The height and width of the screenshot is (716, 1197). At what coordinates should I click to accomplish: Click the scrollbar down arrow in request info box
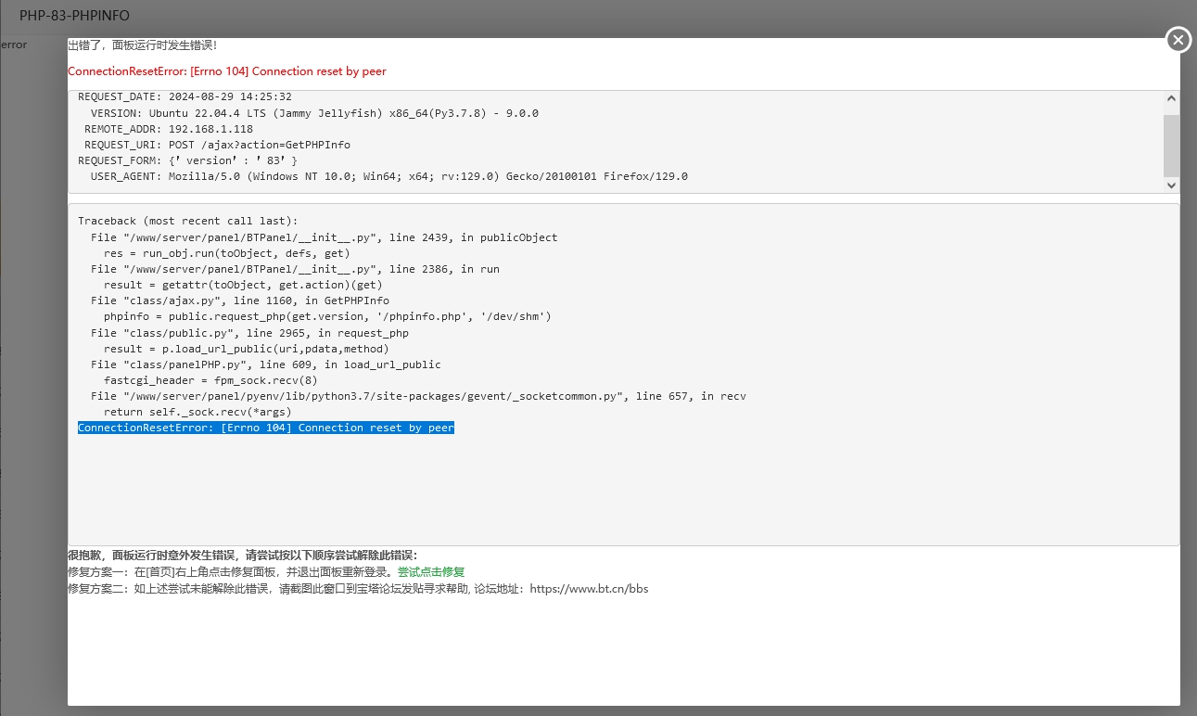pyautogui.click(x=1171, y=185)
